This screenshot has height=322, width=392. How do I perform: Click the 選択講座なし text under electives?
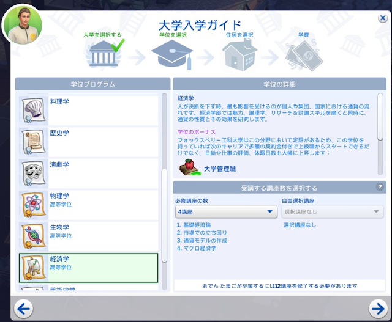tap(300, 225)
